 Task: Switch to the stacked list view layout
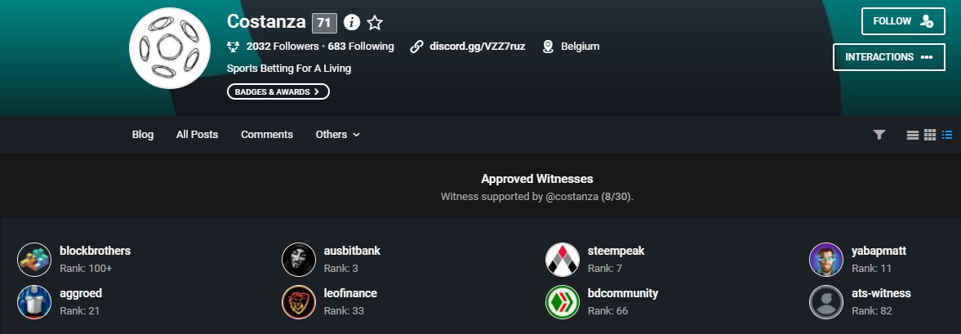pos(913,135)
